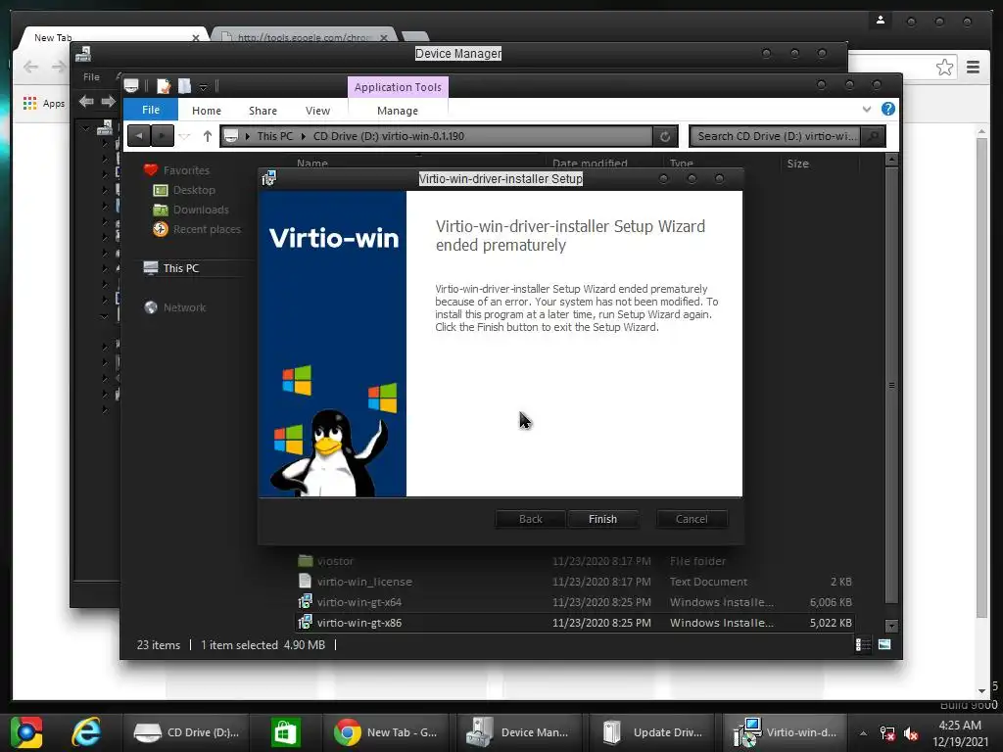Open the Share ribbon tab
The width and height of the screenshot is (1003, 752).
coord(263,111)
